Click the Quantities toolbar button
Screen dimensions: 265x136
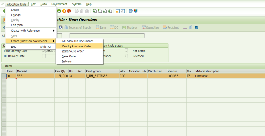(x=151, y=27)
